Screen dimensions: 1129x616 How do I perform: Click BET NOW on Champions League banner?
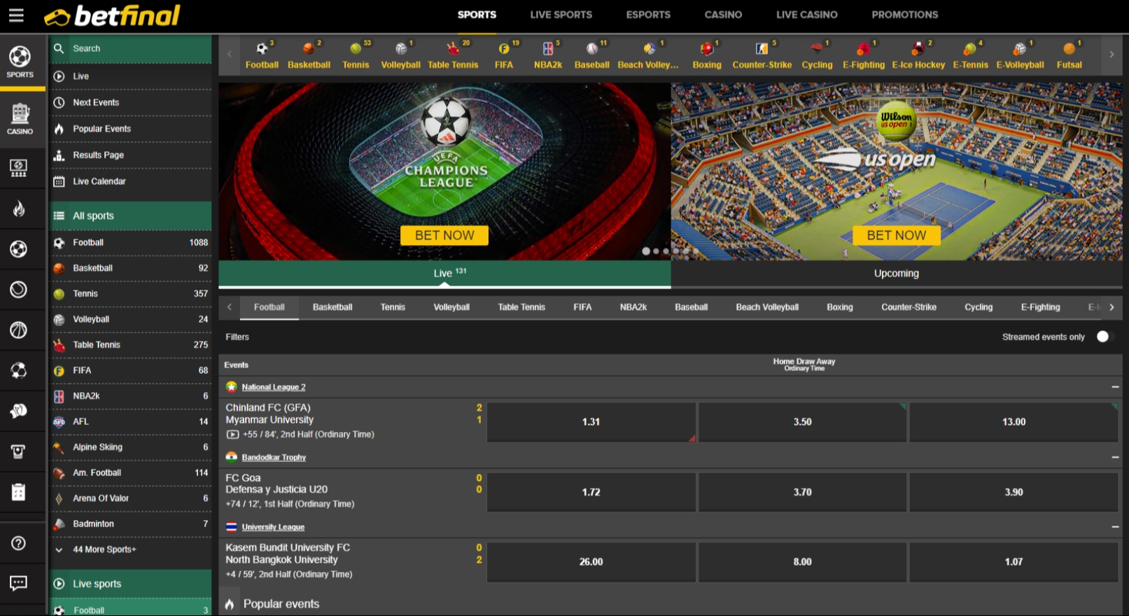pos(444,235)
